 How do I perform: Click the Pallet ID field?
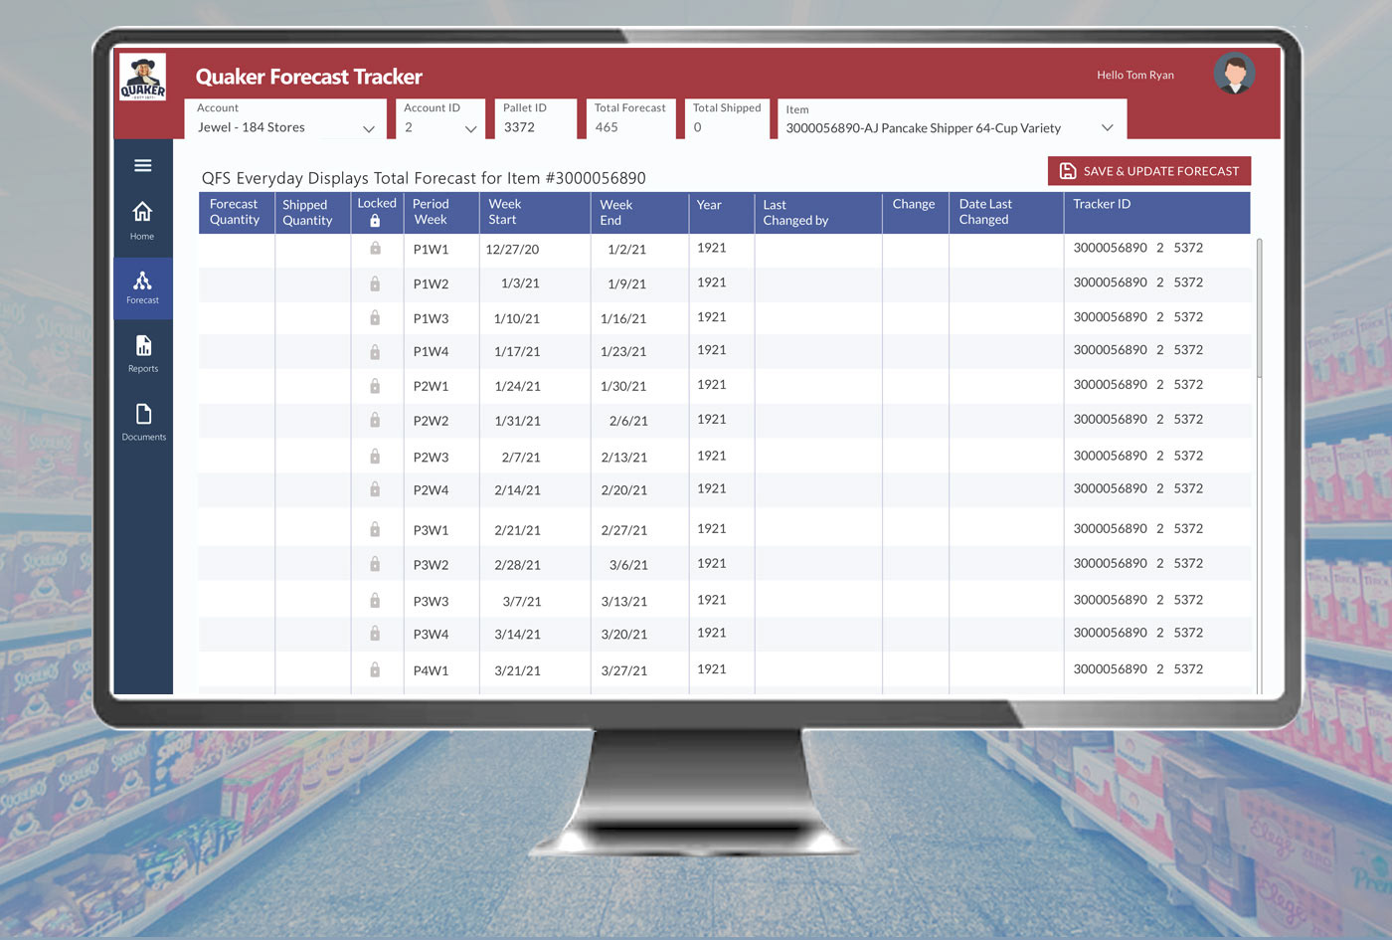pos(535,119)
